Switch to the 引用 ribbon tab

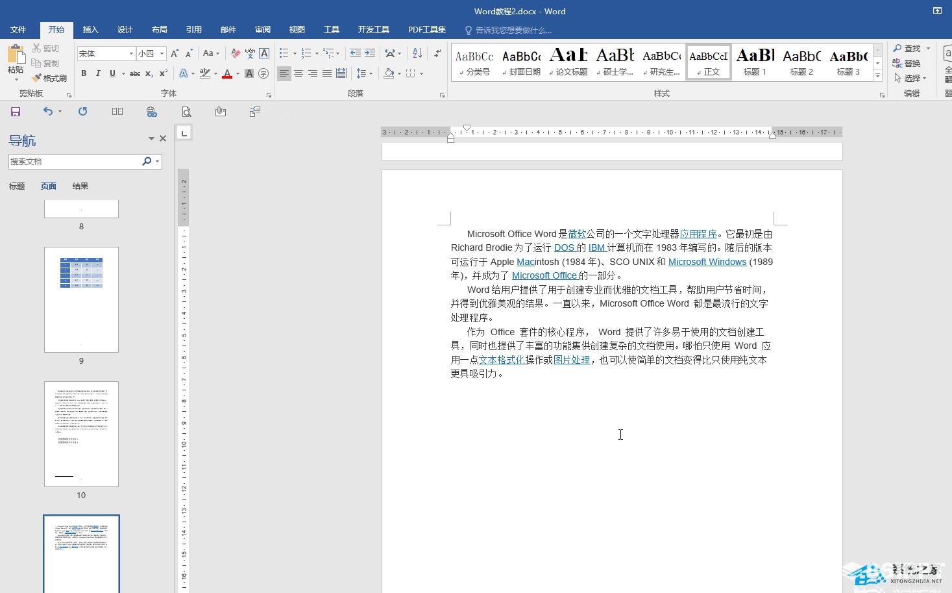[x=194, y=30]
